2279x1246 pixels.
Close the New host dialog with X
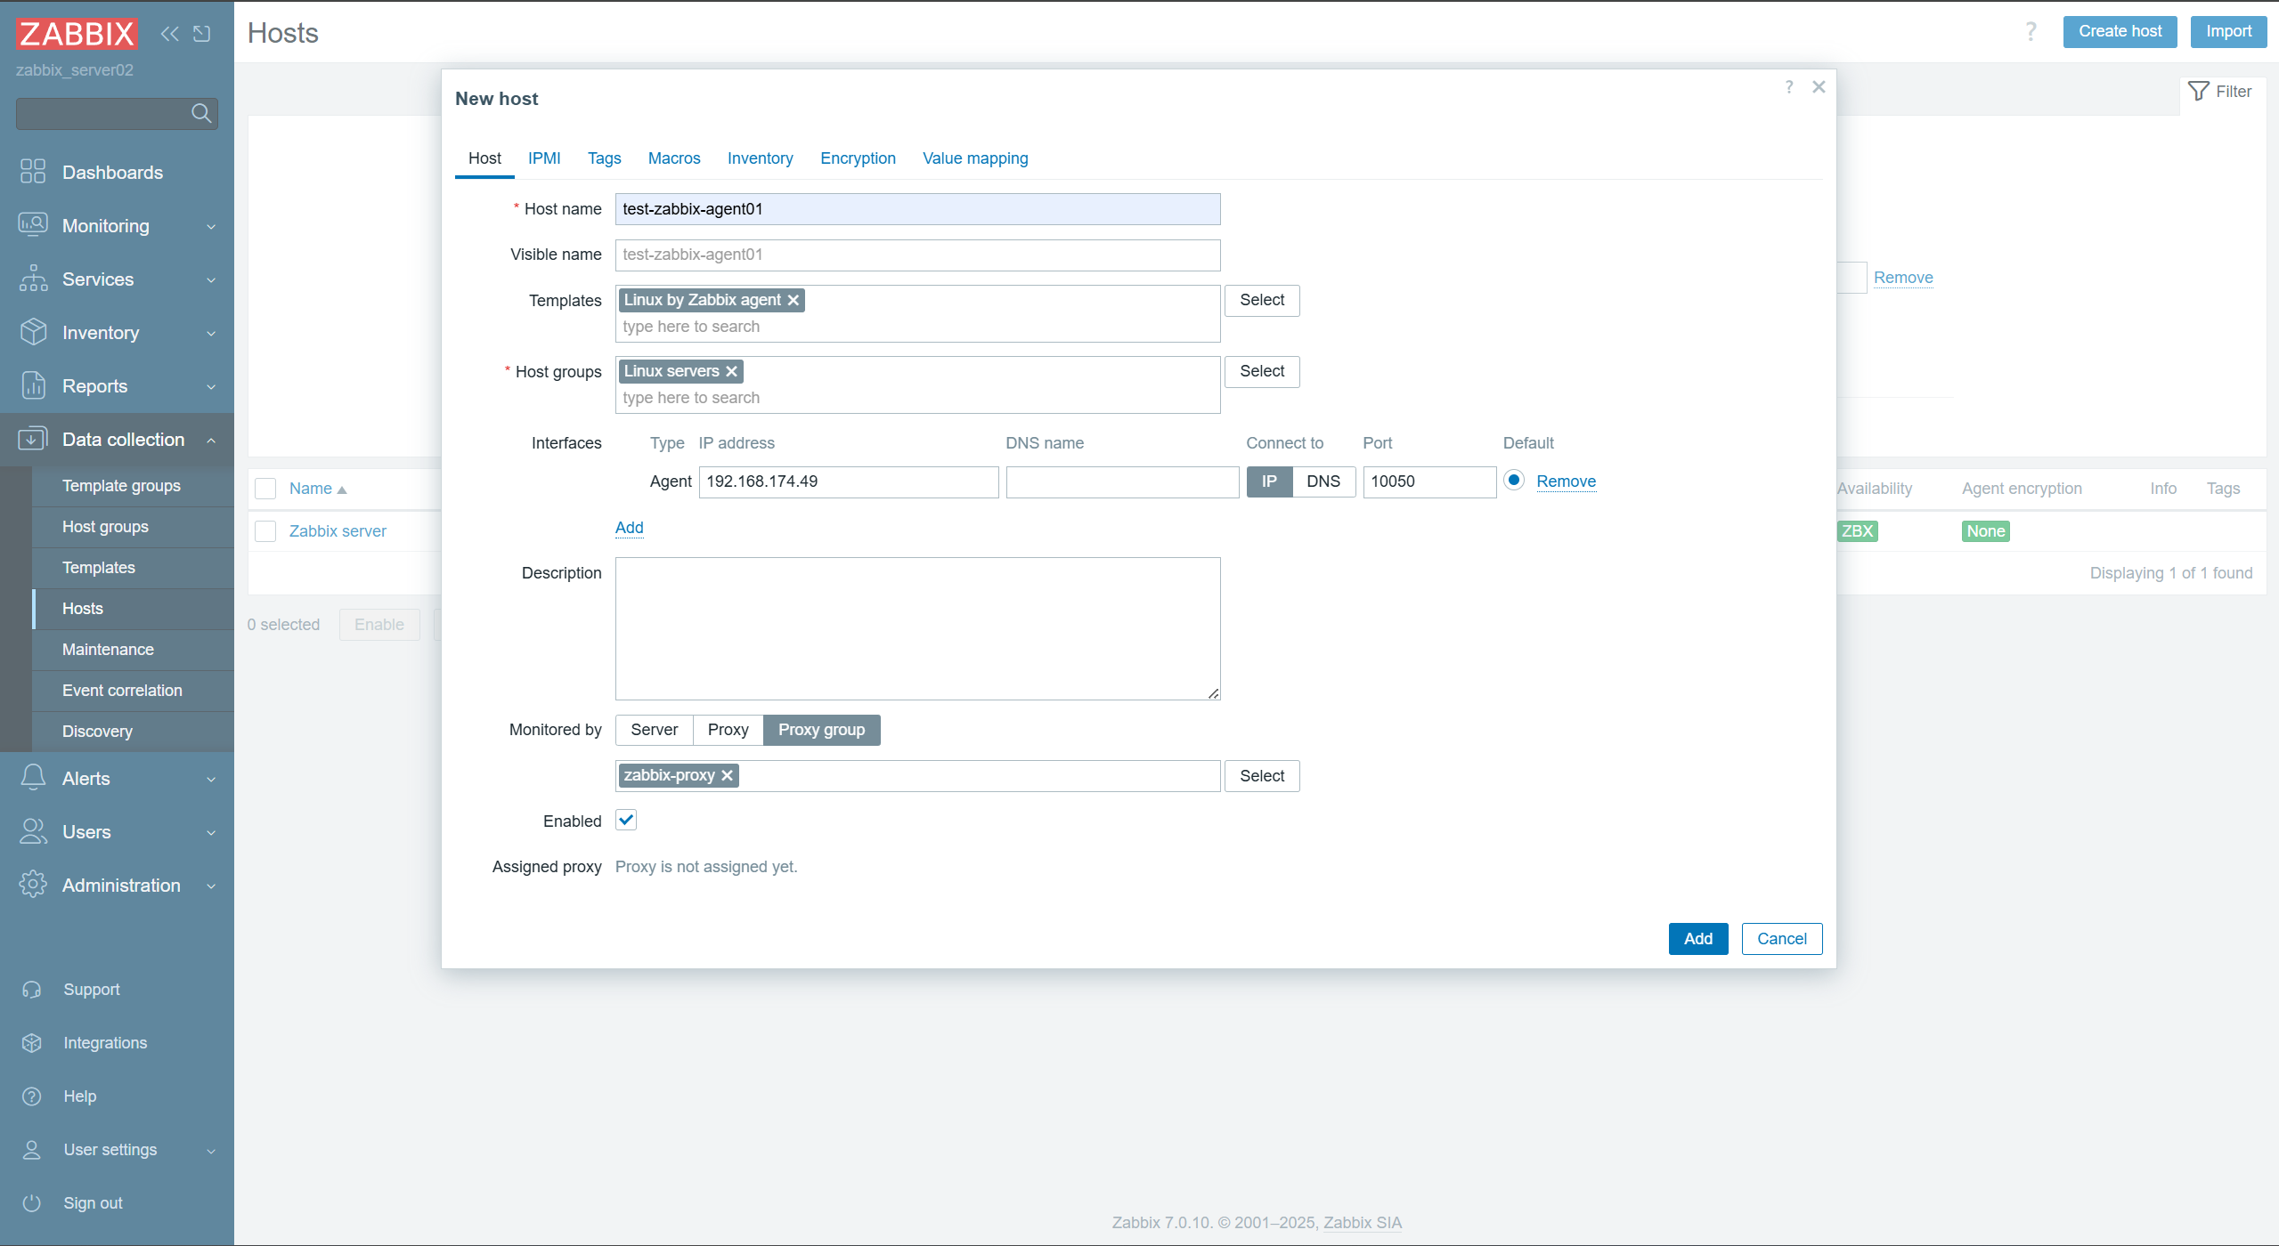1819,86
